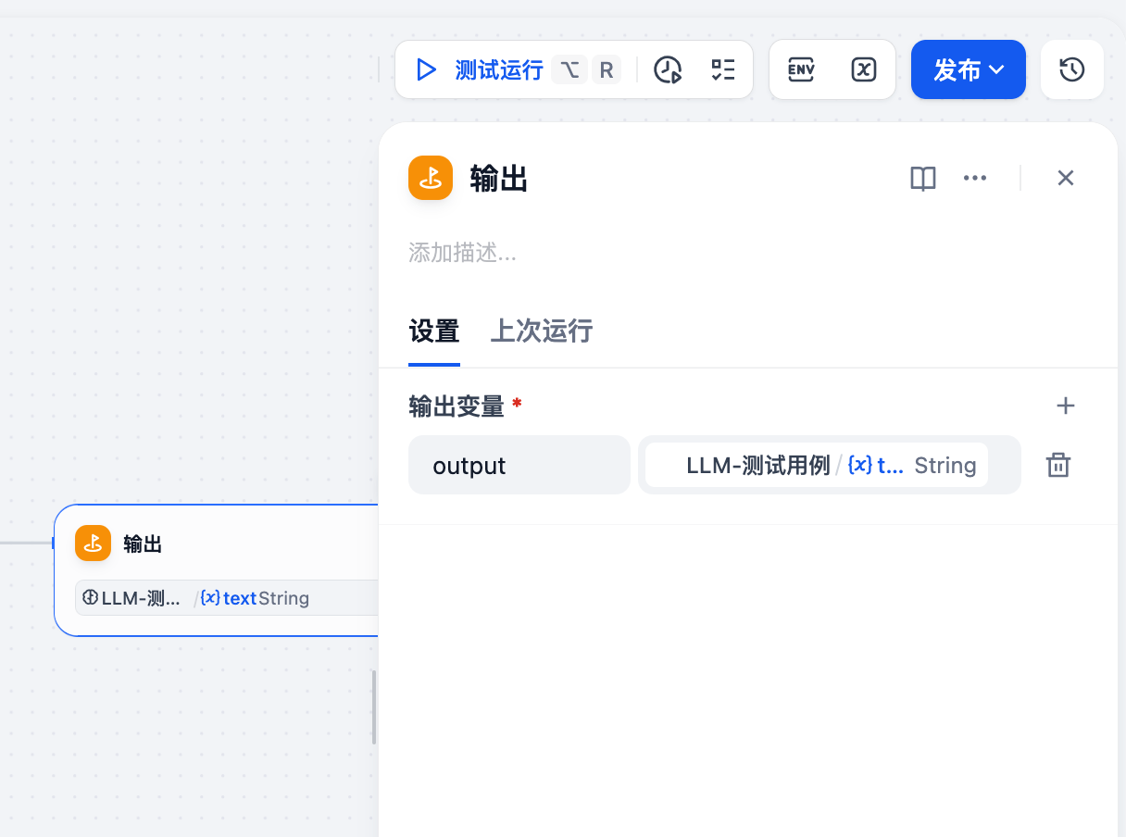Open the three-dot more options menu

pyautogui.click(x=975, y=178)
